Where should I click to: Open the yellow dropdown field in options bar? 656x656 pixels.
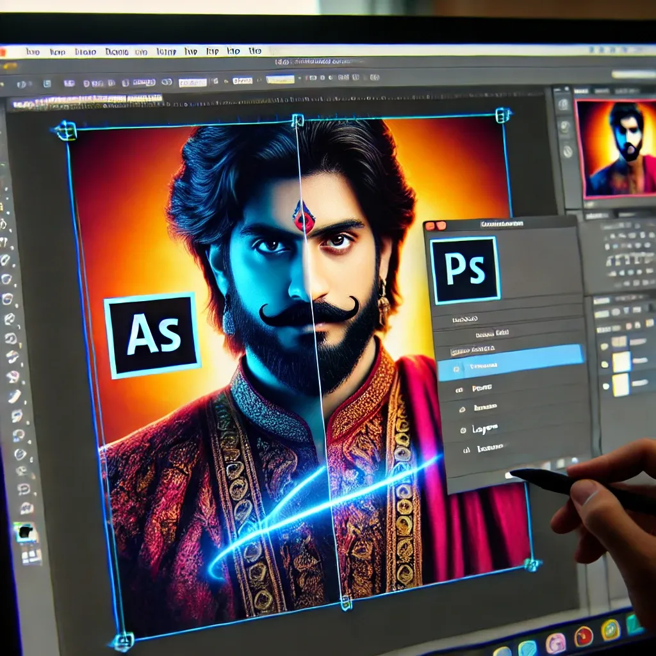pyautogui.click(x=280, y=79)
